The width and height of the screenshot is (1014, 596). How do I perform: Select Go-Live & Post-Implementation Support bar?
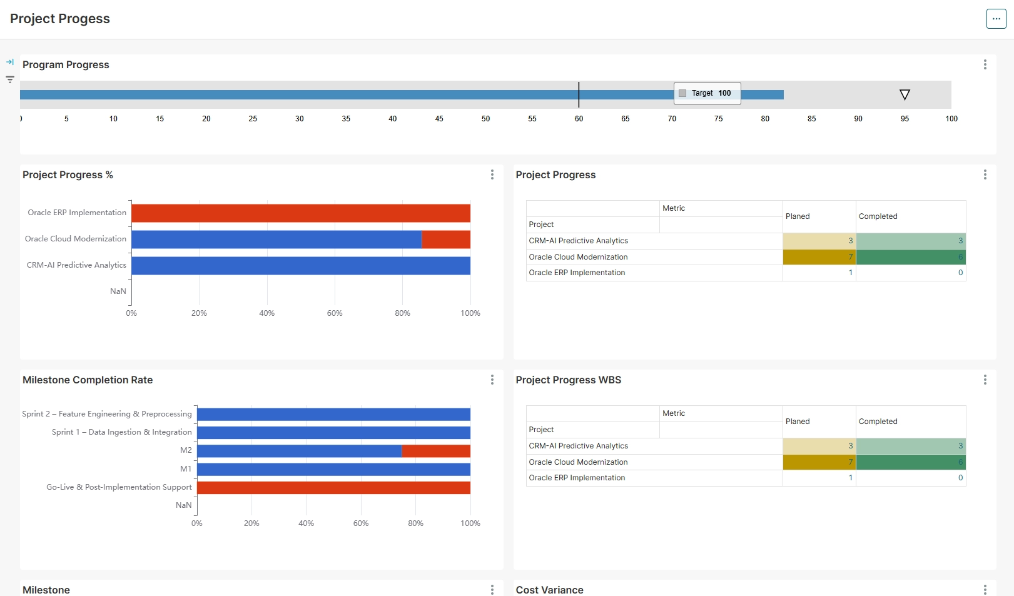tap(333, 488)
